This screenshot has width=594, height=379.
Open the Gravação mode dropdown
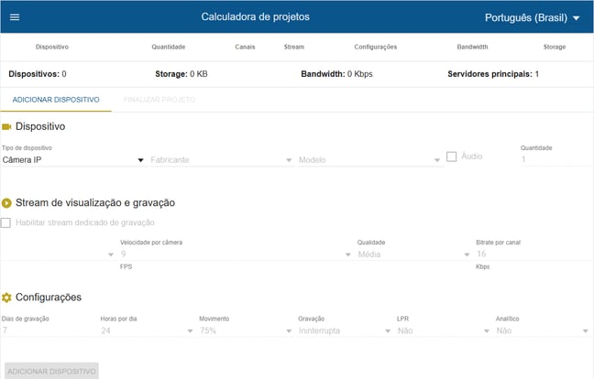pyautogui.click(x=344, y=330)
